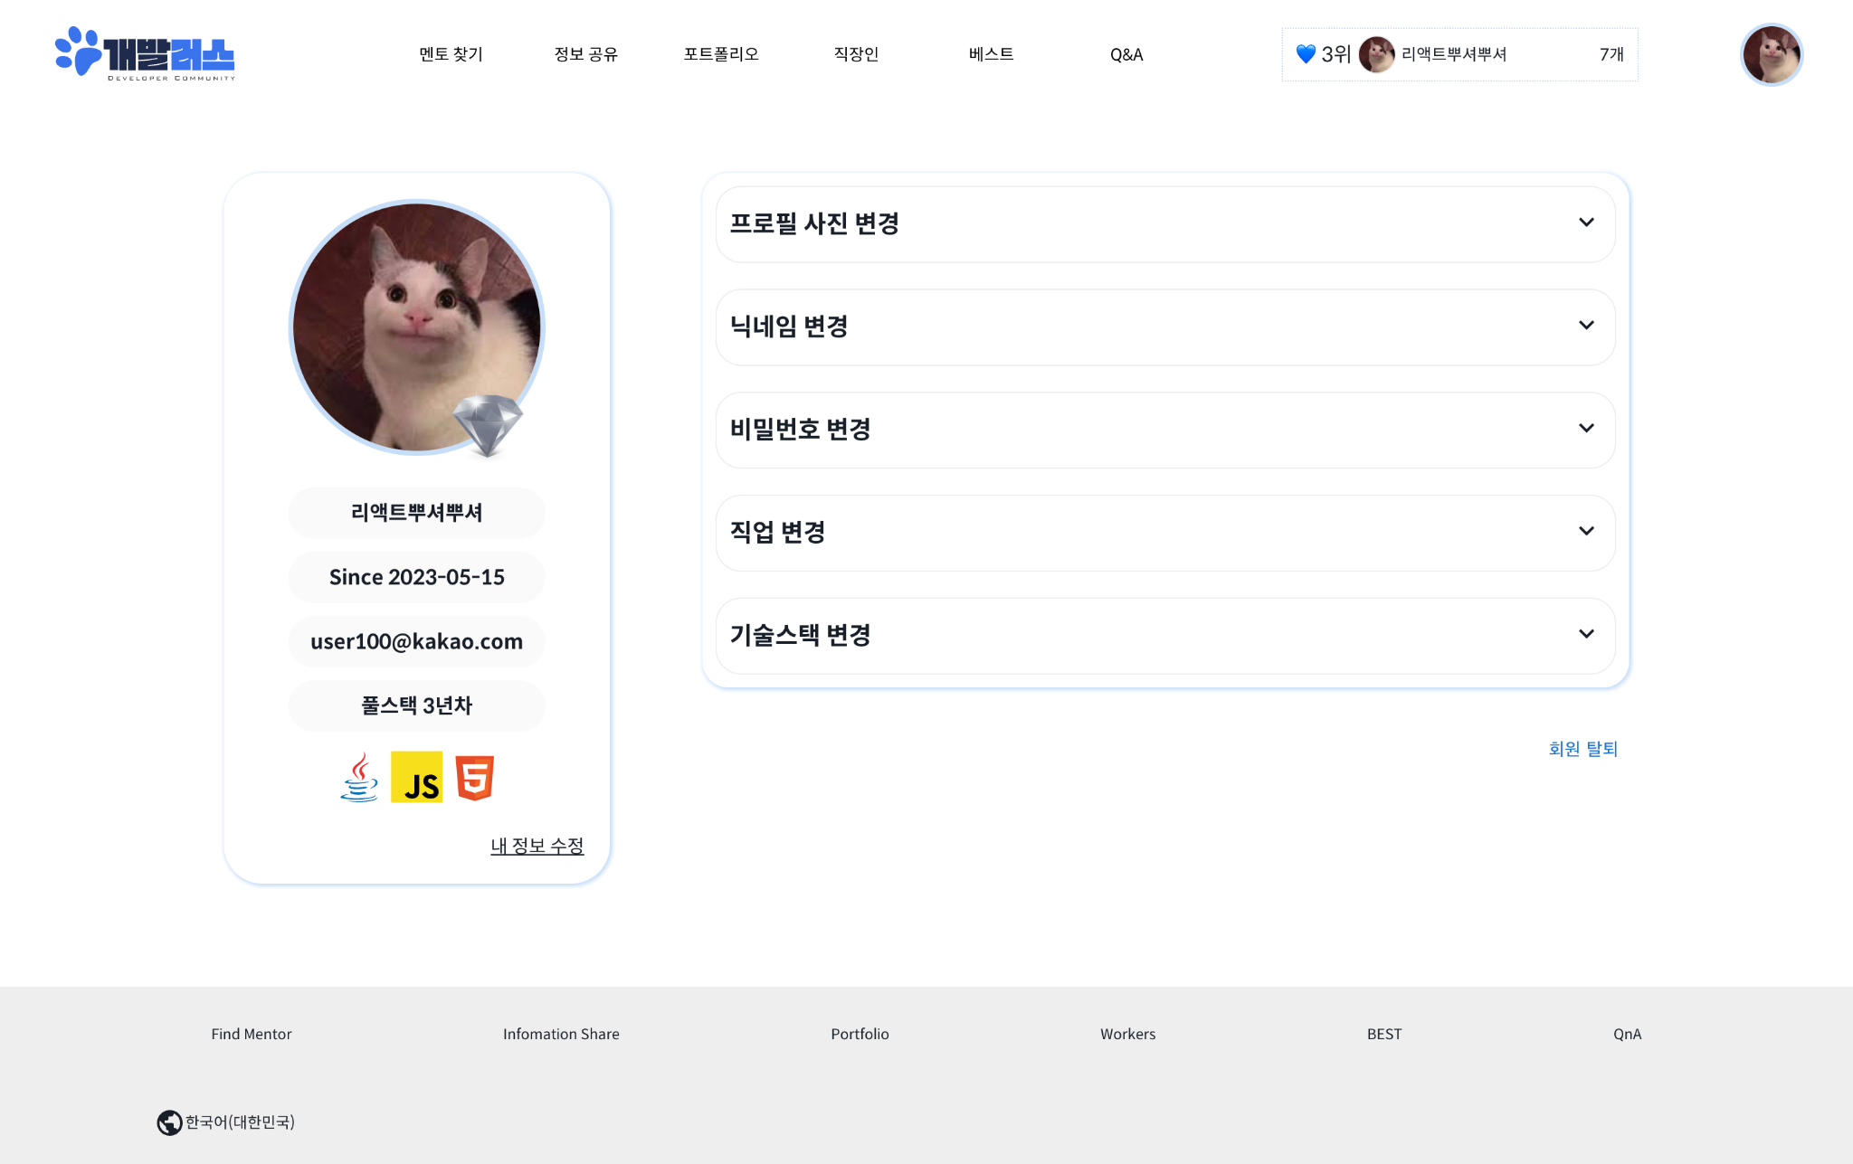Click the 회원 탈퇴 link
Viewport: 1853px width, 1164px height.
coord(1582,749)
